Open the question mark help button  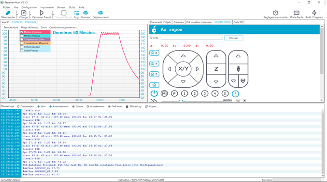235,94
